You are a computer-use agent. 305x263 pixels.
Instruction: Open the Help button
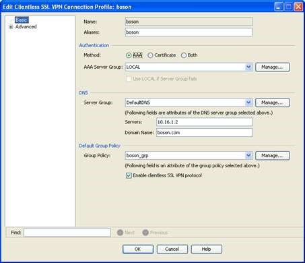tap(206, 249)
